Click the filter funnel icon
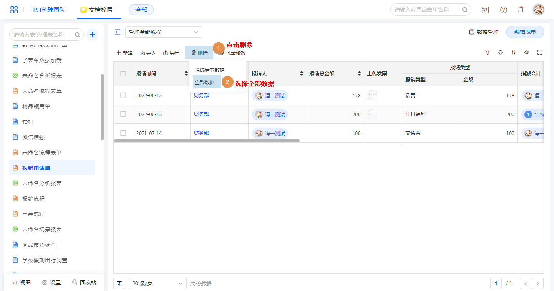The width and height of the screenshot is (554, 291). (487, 52)
